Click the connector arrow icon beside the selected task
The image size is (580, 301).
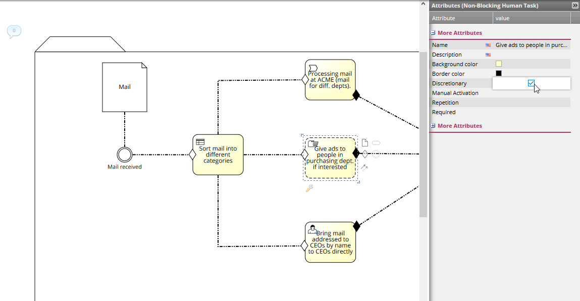364,167
